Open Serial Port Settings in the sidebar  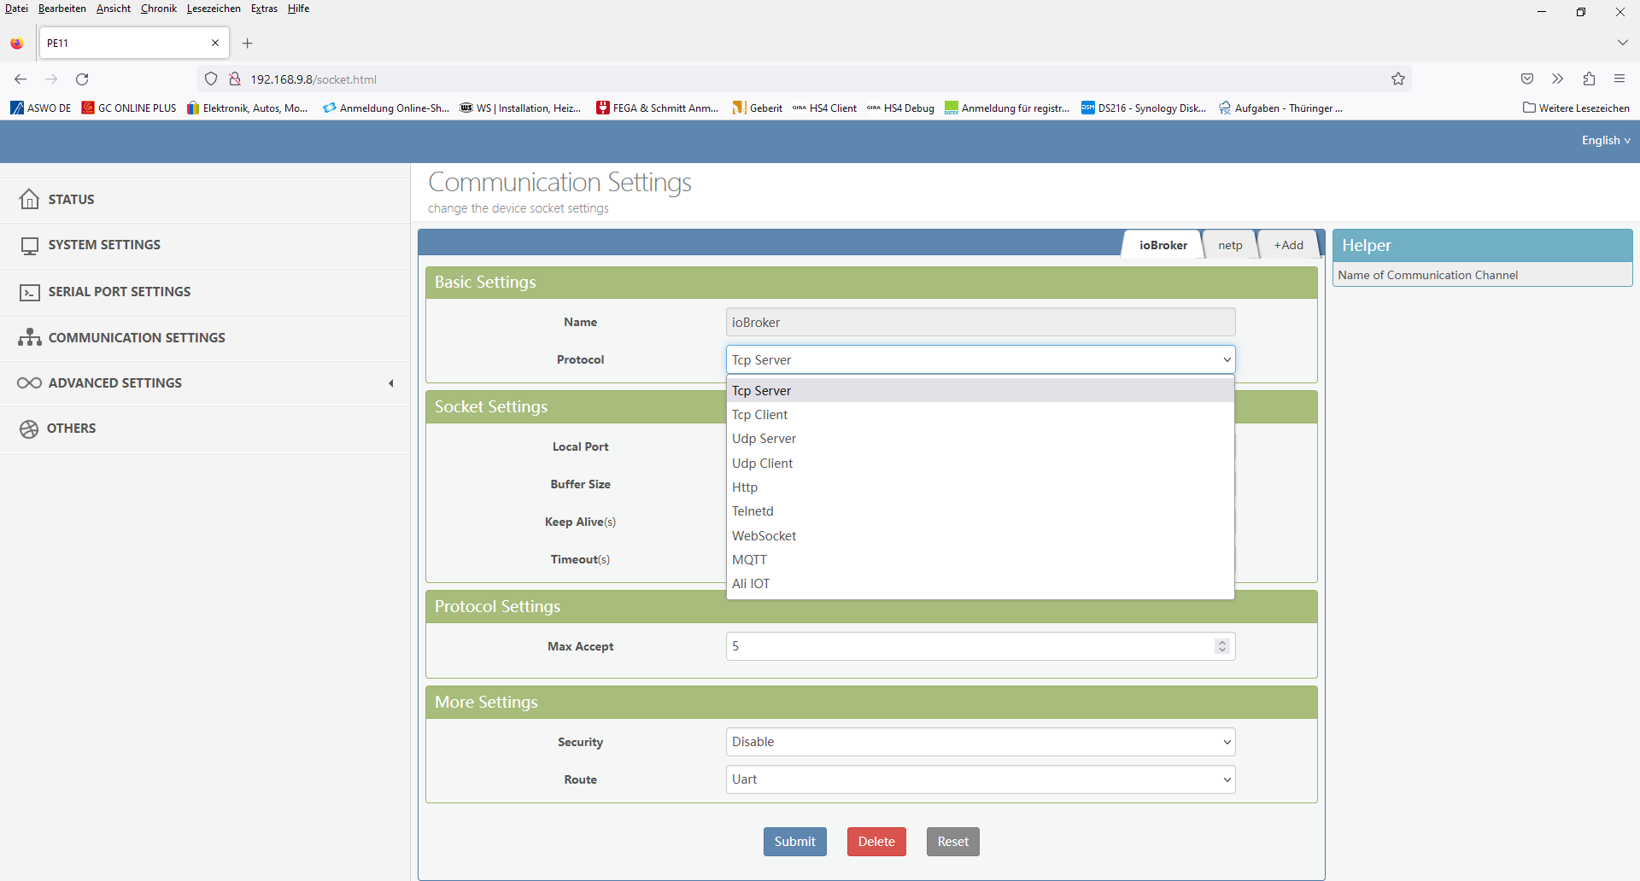click(x=205, y=292)
